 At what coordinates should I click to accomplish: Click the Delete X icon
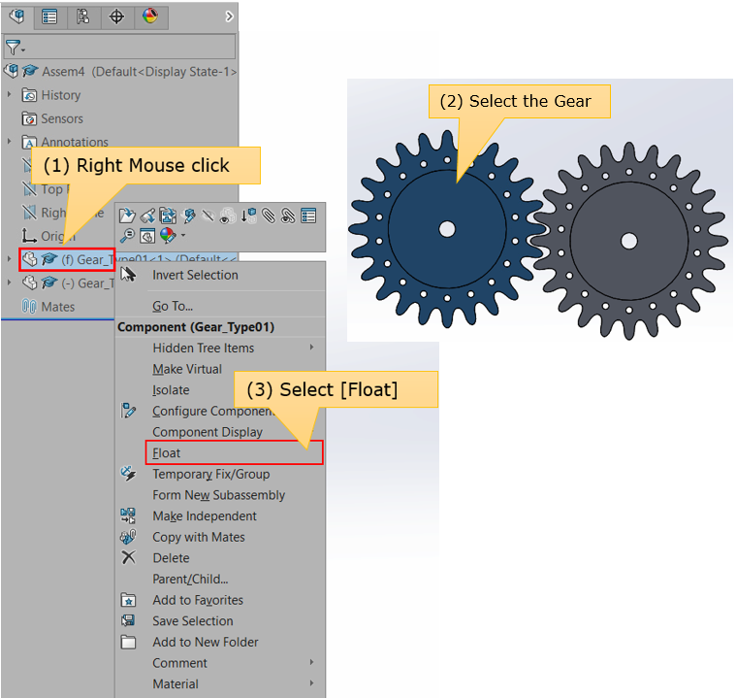[128, 557]
